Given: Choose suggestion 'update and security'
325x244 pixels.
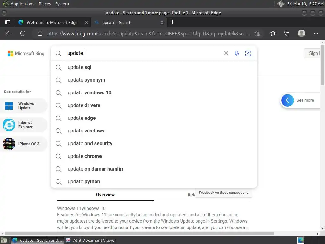Looking at the screenshot, I should point(154,144).
